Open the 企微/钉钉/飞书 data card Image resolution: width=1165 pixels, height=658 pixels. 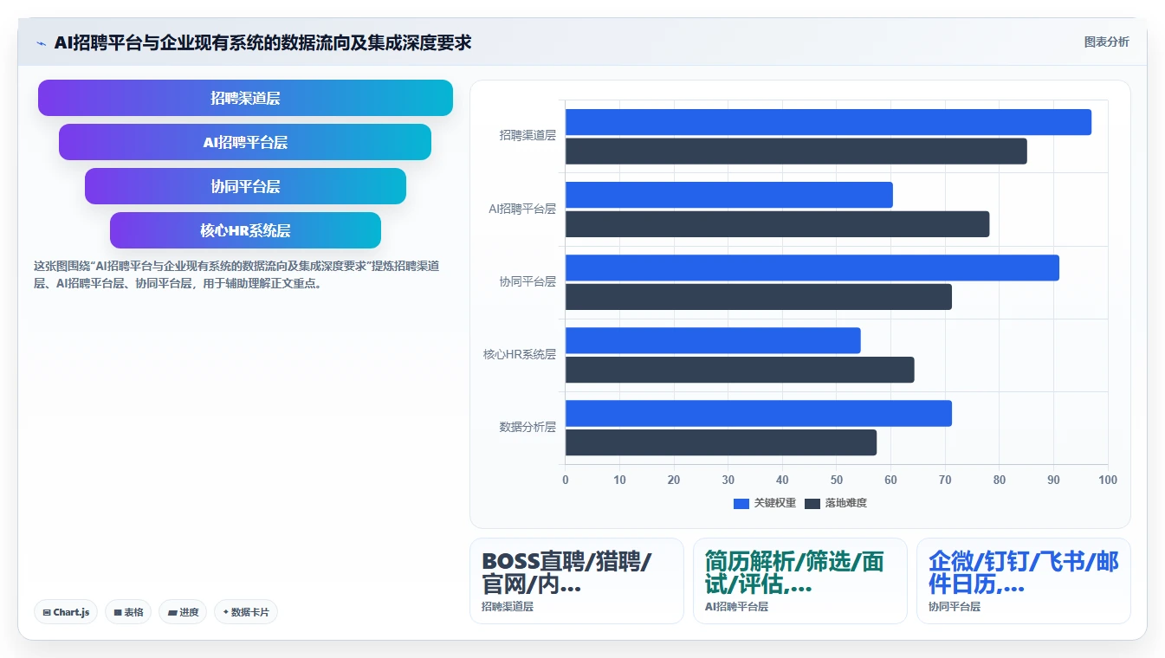coord(1024,581)
